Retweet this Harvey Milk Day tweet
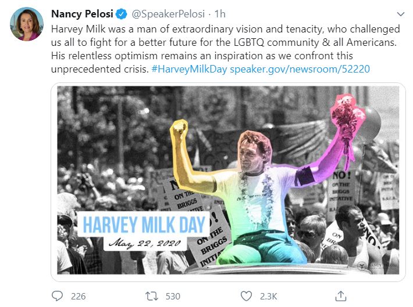This screenshot has height=307, width=413. 151,296
